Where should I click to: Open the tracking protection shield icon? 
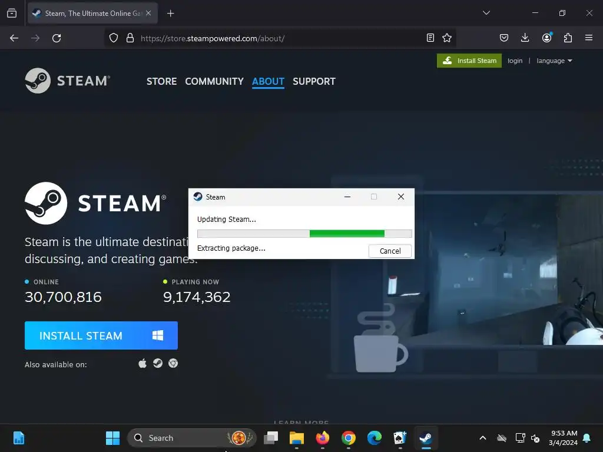pyautogui.click(x=114, y=38)
